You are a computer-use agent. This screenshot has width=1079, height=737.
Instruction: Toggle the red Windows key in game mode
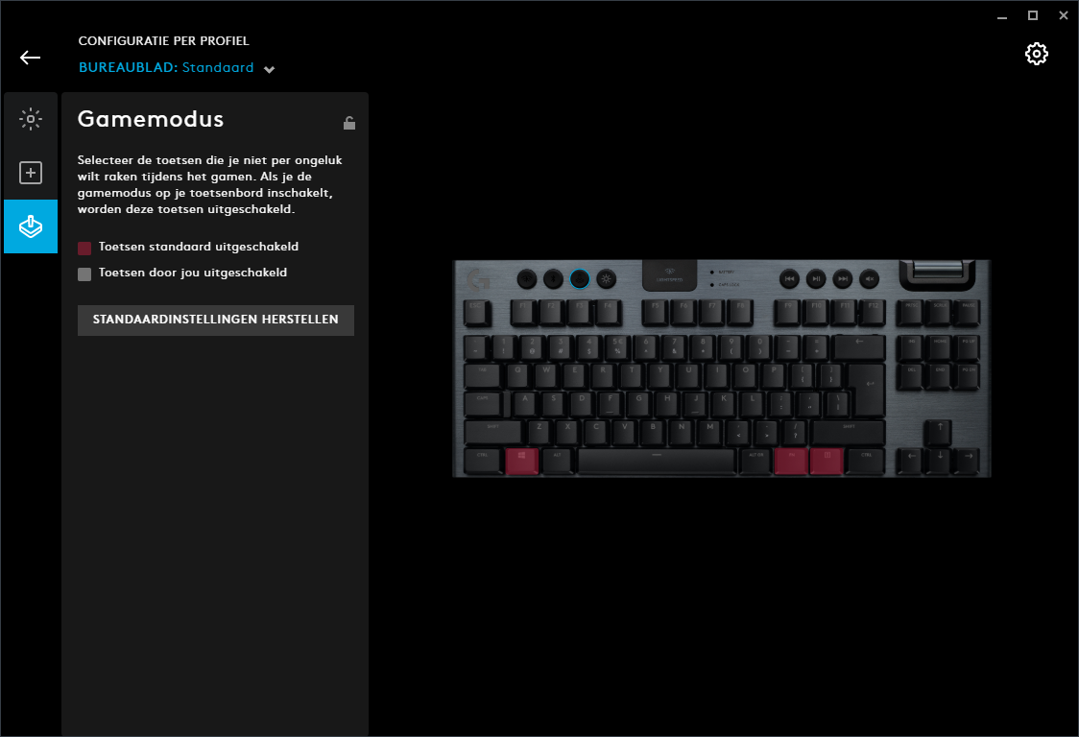coord(521,461)
